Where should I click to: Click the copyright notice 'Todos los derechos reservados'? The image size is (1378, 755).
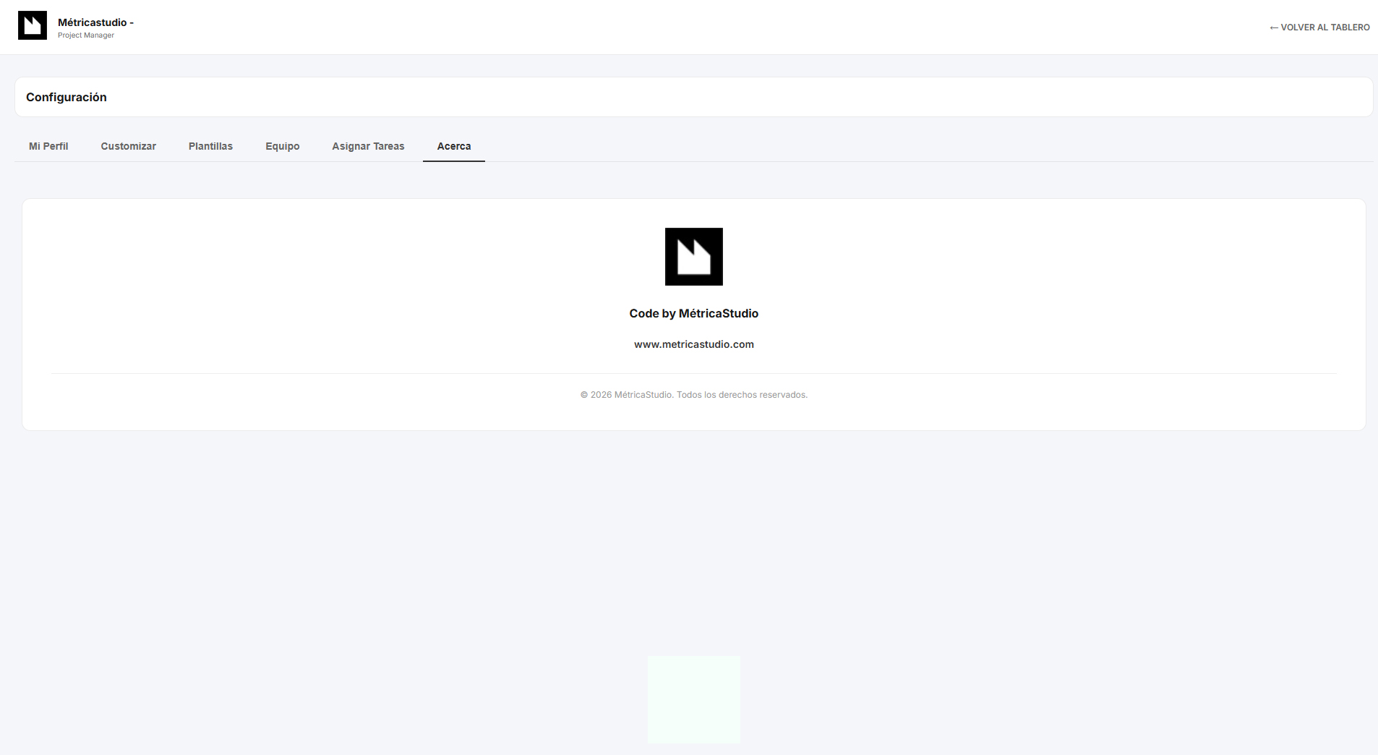click(742, 395)
